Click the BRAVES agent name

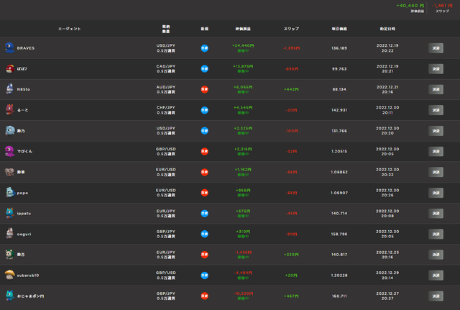click(26, 48)
